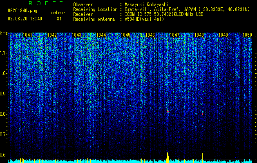Click the 1850 time marker

[247, 35]
